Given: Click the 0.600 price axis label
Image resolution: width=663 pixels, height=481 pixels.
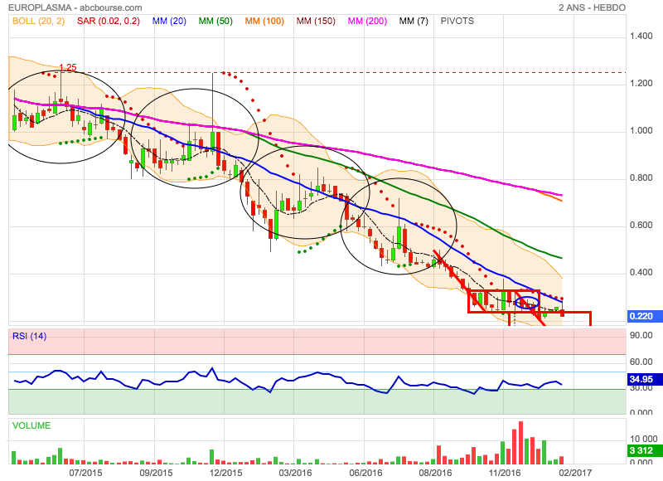Looking at the screenshot, I should pos(641,226).
